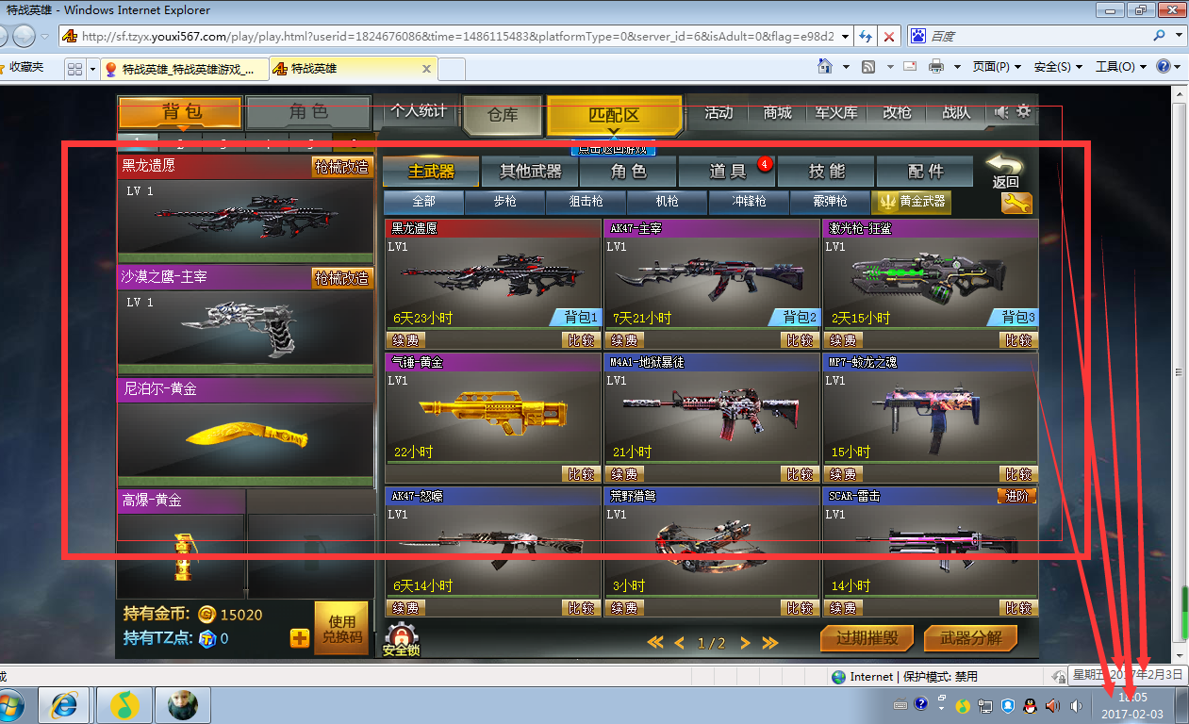Image resolution: width=1189 pixels, height=724 pixels.
Task: Click the plus icon to add TZ points
Action: (300, 638)
